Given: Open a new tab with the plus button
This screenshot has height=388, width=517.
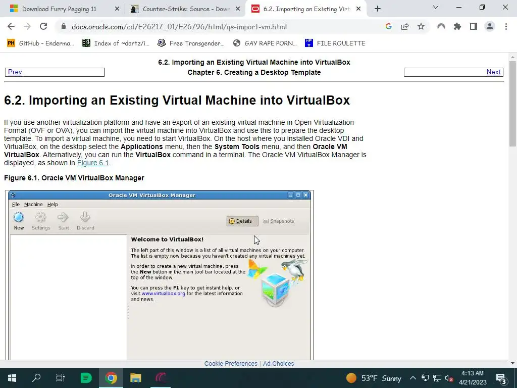Looking at the screenshot, I should (378, 9).
